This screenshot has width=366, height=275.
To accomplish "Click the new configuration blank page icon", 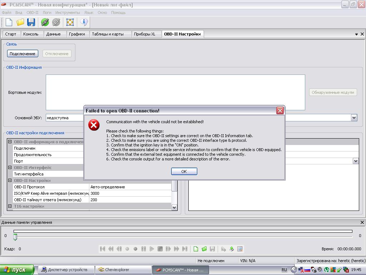I will (x=9, y=22).
